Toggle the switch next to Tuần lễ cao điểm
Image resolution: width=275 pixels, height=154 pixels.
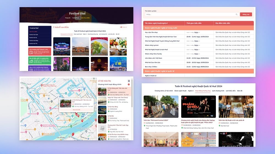121,27
